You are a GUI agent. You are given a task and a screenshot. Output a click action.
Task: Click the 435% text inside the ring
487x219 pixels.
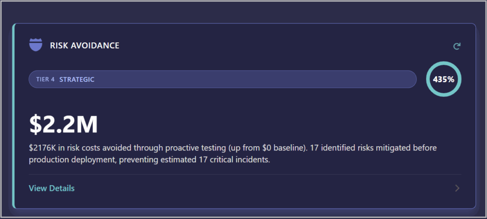coord(444,80)
